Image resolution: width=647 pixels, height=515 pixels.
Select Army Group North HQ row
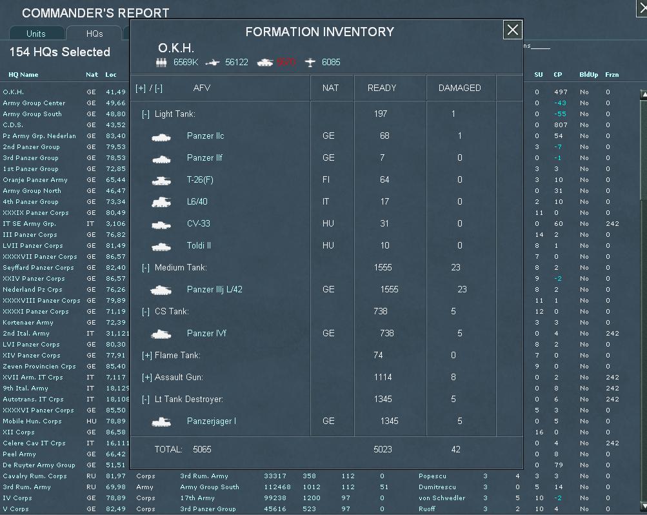(x=32, y=190)
